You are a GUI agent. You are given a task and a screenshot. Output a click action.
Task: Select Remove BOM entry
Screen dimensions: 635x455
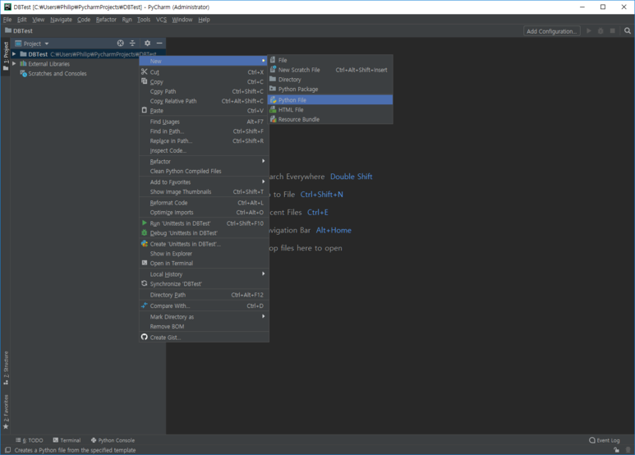[204, 327]
